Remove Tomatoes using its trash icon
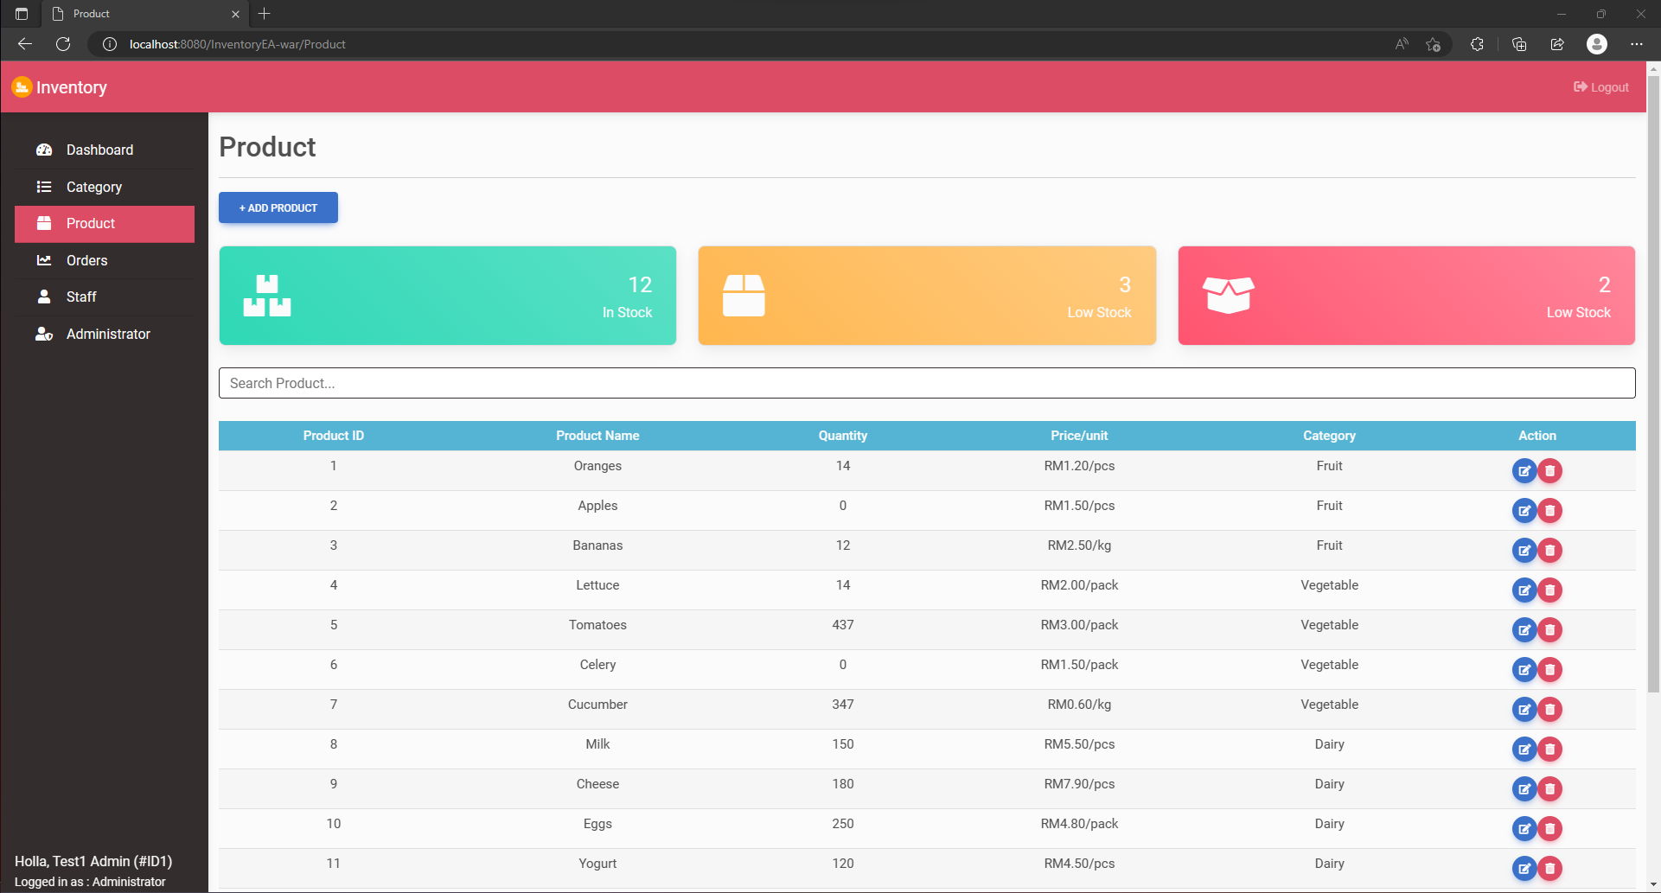Image resolution: width=1661 pixels, height=893 pixels. click(1549, 630)
